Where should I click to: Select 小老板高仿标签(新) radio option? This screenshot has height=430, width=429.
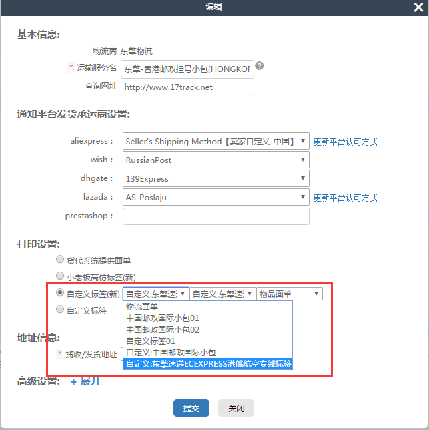[x=61, y=276]
